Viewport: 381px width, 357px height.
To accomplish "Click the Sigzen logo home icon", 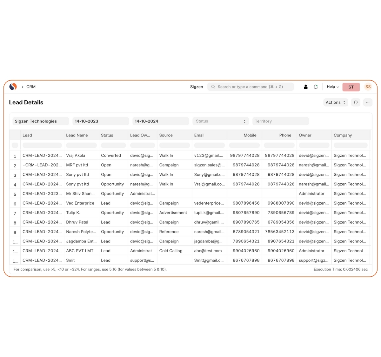I will tap(13, 87).
